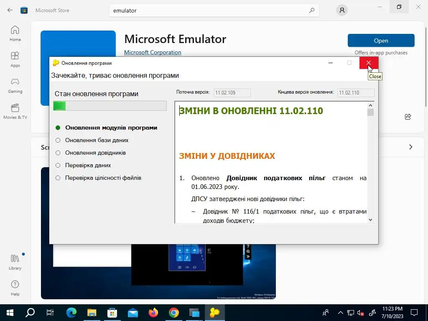Open Apps section in Store sidebar
This screenshot has width=428, height=321.
[x=15, y=59]
